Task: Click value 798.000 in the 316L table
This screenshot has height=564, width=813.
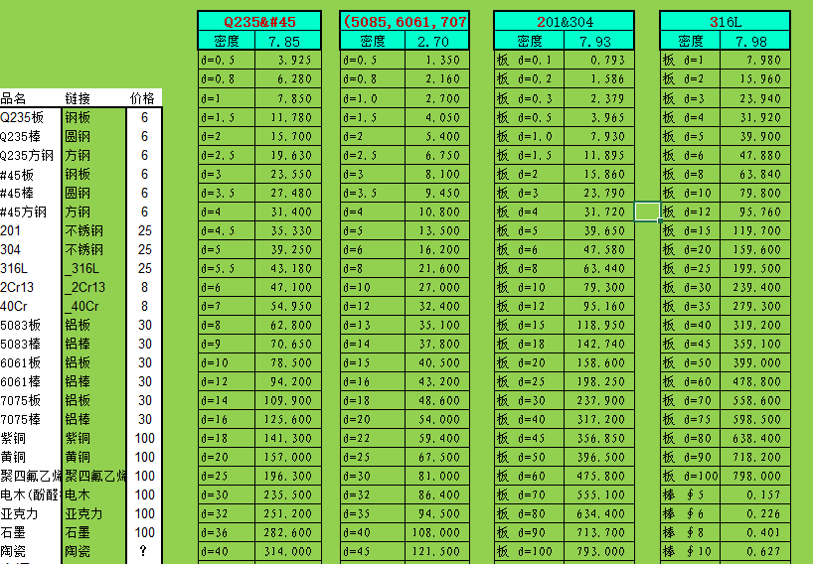Action: click(755, 476)
